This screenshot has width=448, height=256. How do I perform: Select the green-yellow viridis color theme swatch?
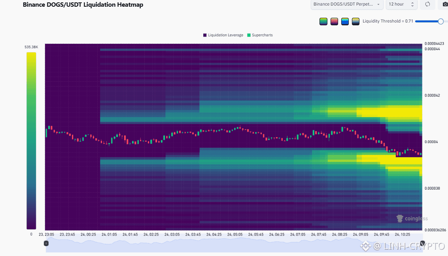pos(323,21)
